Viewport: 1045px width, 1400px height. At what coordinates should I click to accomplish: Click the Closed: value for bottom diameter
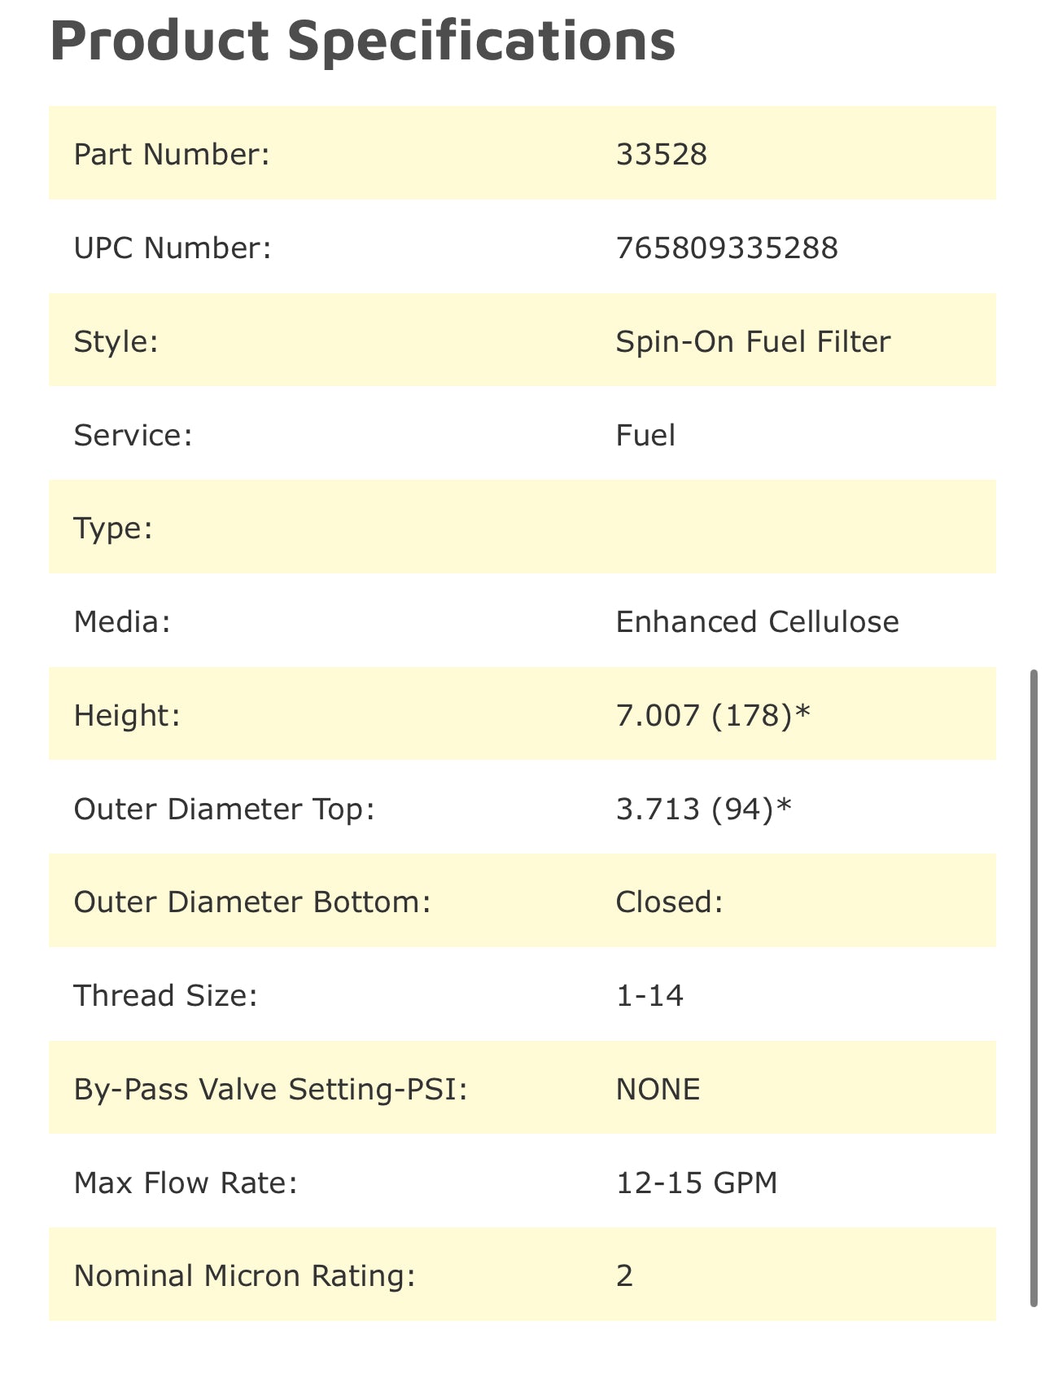(x=669, y=902)
